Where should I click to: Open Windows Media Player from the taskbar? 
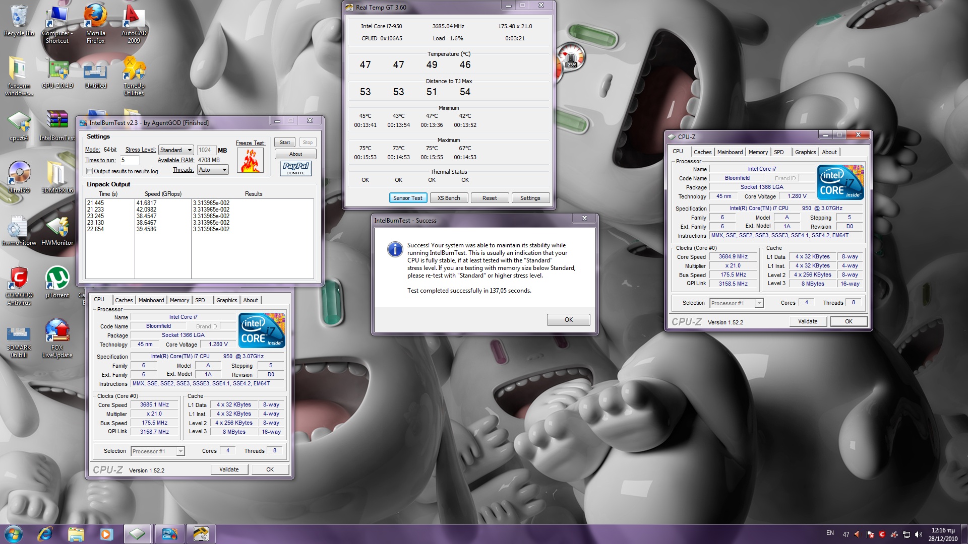106,534
